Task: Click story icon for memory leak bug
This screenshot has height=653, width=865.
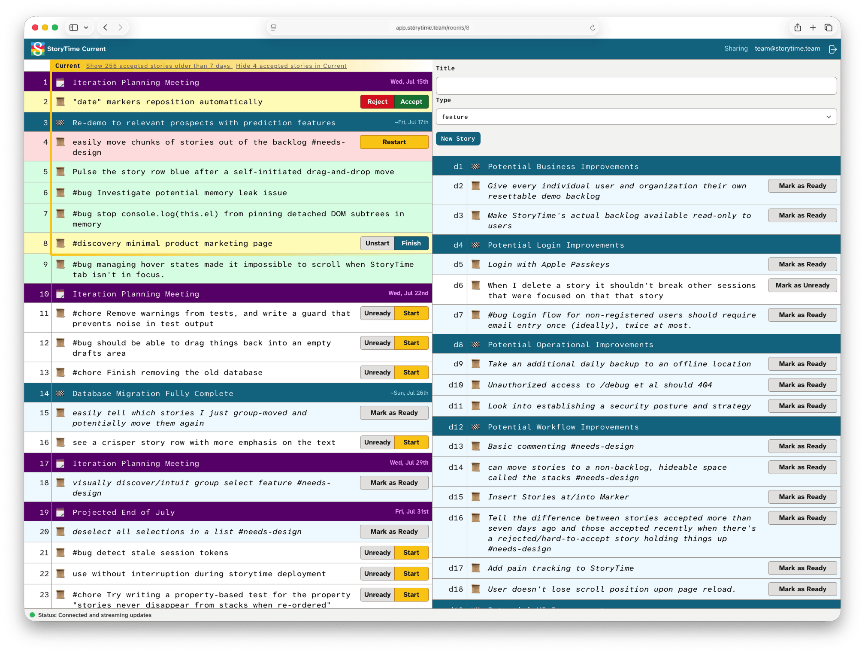Action: click(60, 193)
